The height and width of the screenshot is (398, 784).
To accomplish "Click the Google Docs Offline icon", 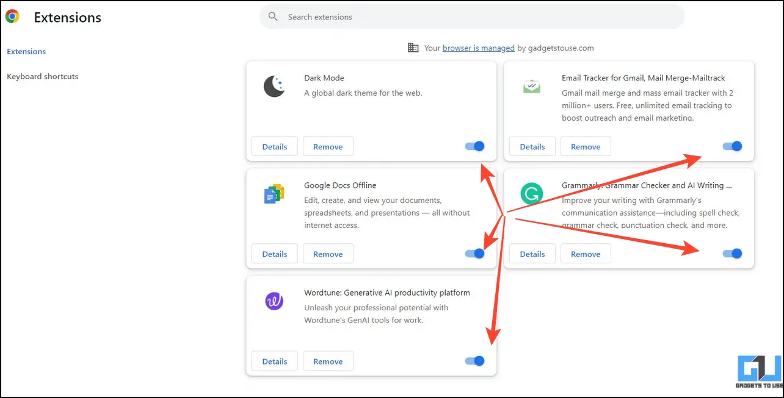I will pos(274,194).
